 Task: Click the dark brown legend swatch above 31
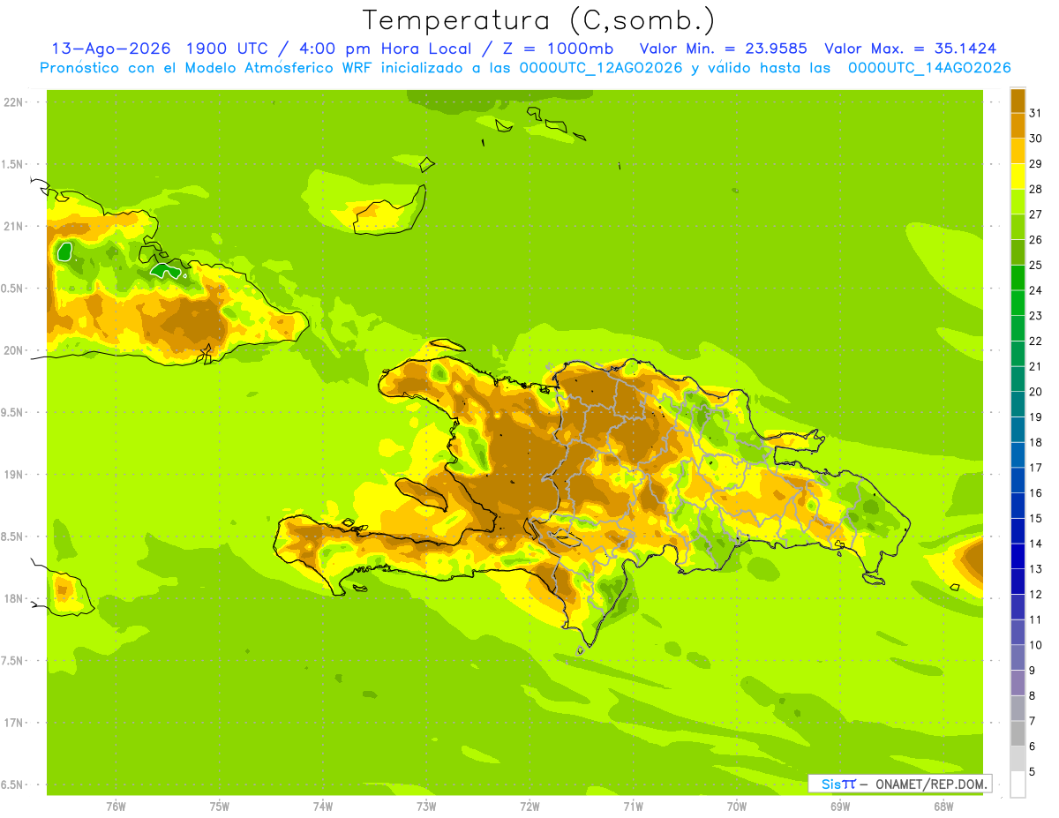(1018, 101)
